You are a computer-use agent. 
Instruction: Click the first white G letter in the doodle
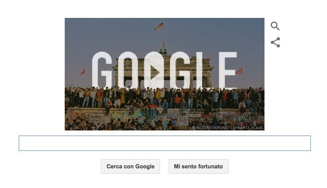102,70
